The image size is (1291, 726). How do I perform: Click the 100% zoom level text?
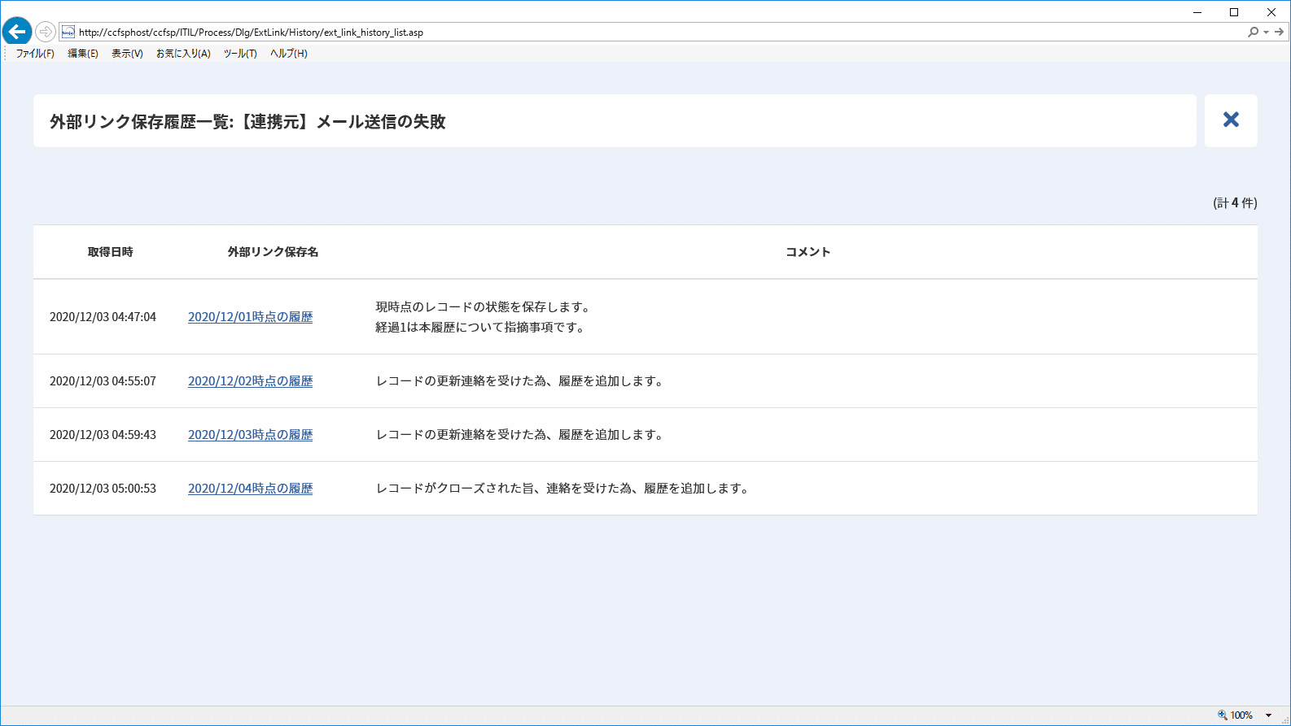coord(1241,715)
